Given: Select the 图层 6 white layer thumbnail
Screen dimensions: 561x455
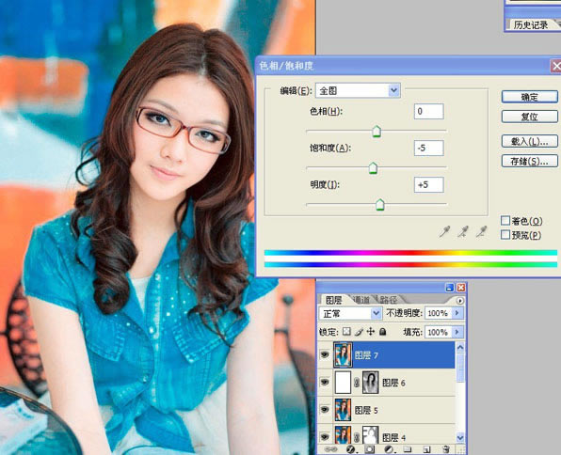Looking at the screenshot, I should (343, 383).
